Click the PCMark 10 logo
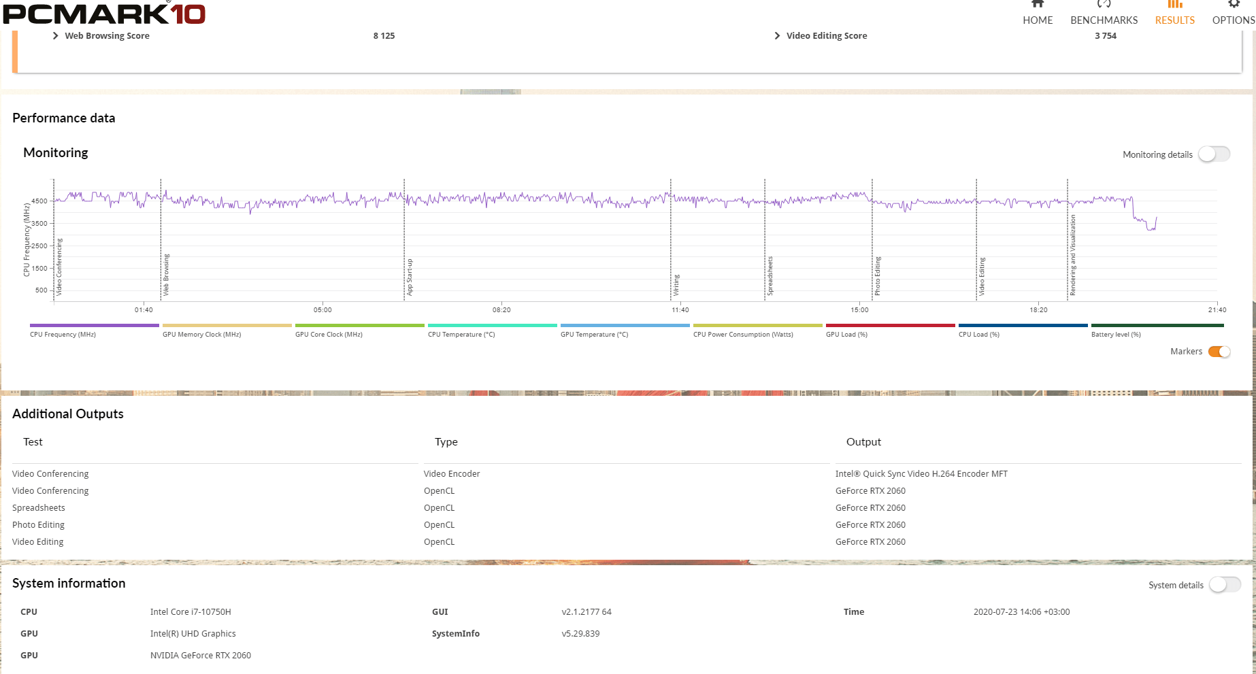The height and width of the screenshot is (674, 1256). (104, 14)
